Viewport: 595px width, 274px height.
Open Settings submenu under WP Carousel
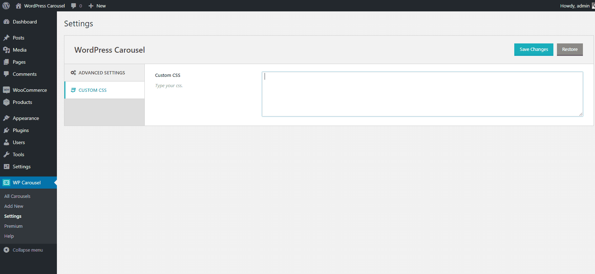13,216
